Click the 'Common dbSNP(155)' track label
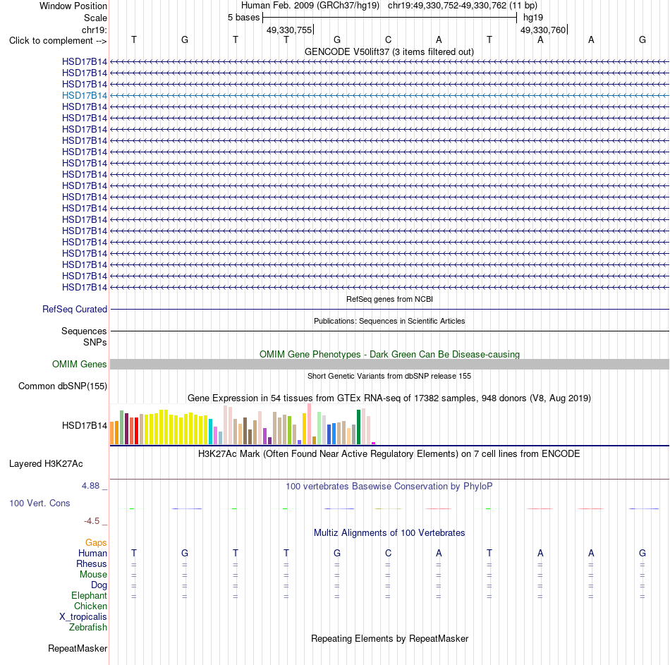The height and width of the screenshot is (665, 670). (x=63, y=386)
